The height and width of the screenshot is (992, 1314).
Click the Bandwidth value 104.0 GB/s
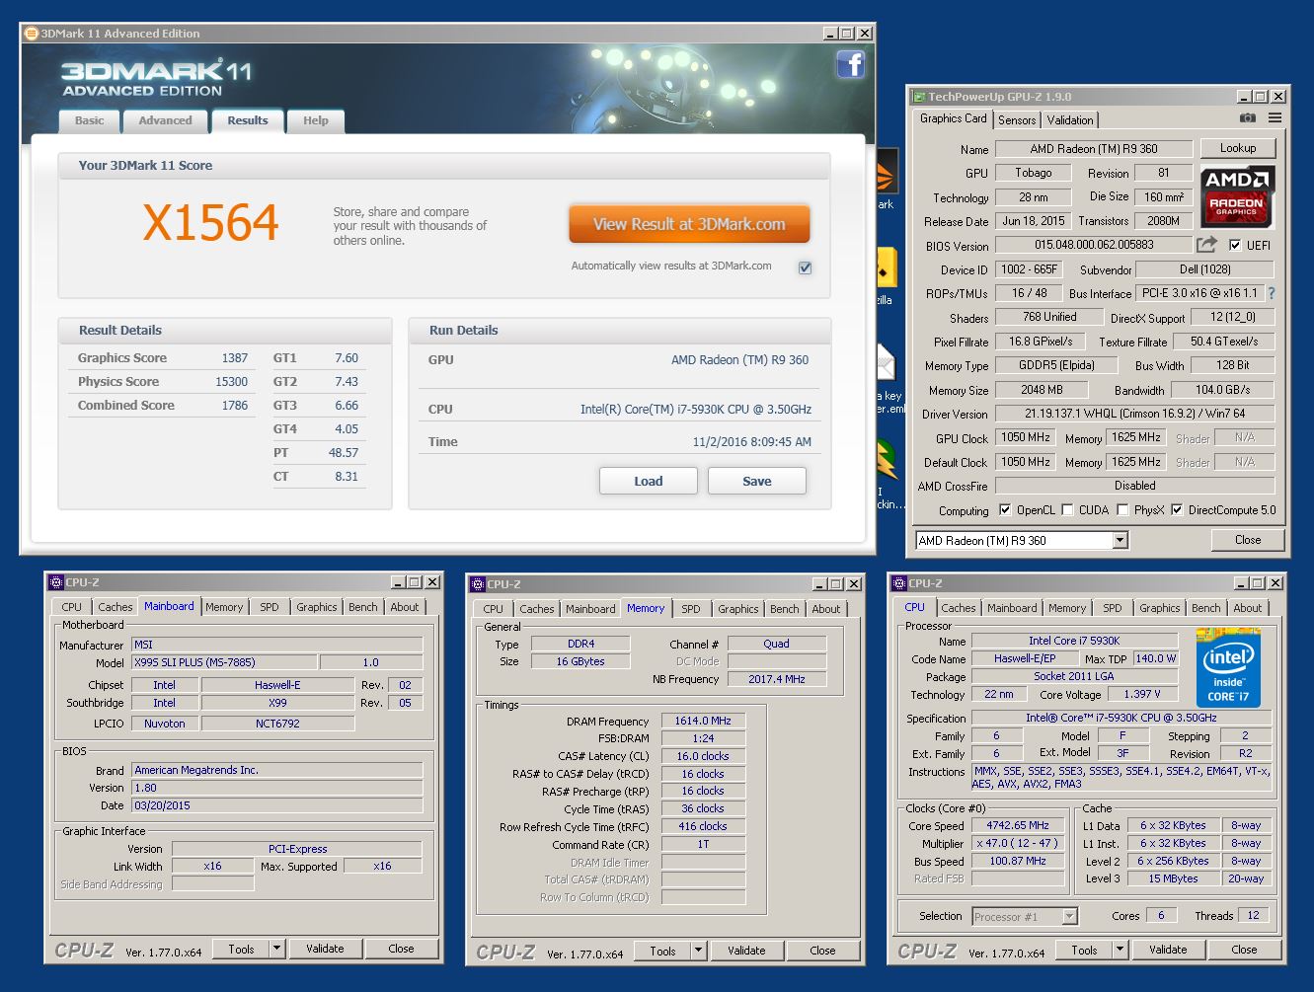(1222, 390)
